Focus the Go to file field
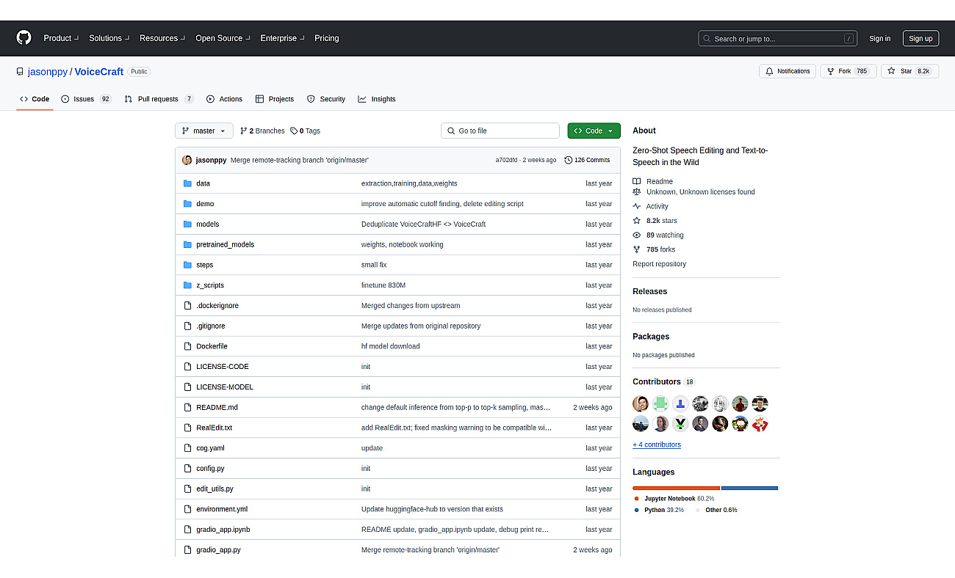The width and height of the screenshot is (955, 578). (500, 131)
